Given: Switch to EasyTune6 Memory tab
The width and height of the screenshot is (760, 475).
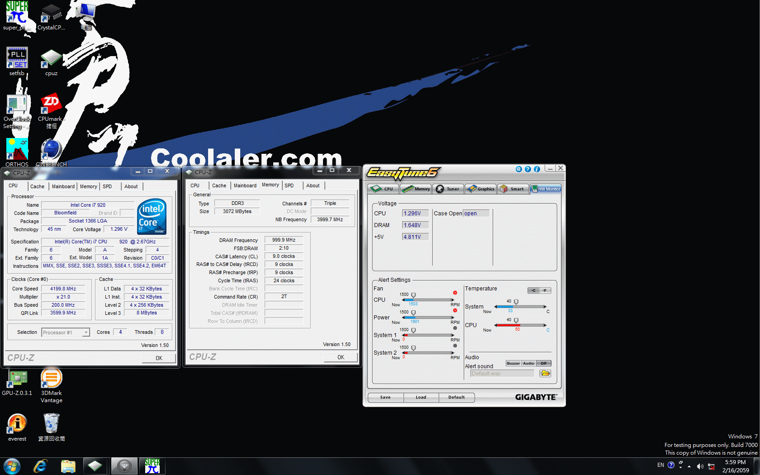Looking at the screenshot, I should [417, 189].
